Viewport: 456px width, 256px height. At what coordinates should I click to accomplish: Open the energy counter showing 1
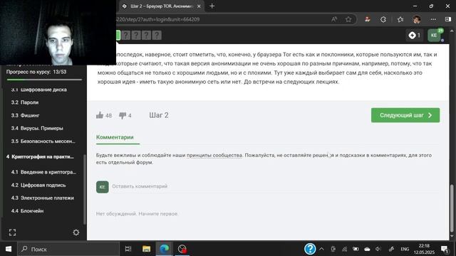[x=414, y=36]
